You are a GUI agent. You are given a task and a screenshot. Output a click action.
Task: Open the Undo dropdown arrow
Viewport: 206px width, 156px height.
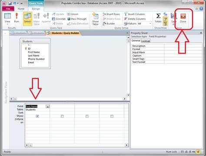18,3
